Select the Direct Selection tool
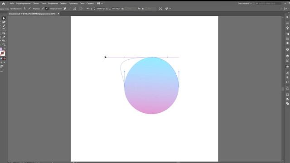Viewport: 290px width, 163px height. click(4, 18)
